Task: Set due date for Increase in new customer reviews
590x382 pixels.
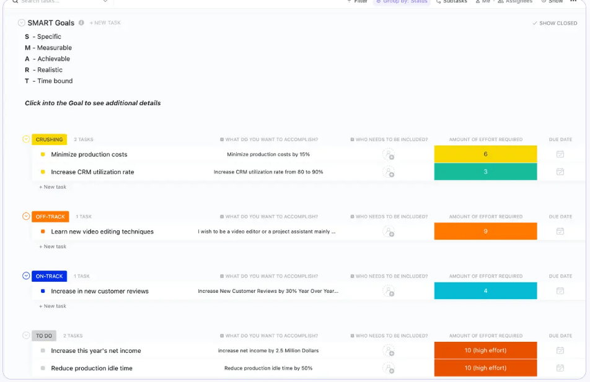Action: [560, 290]
